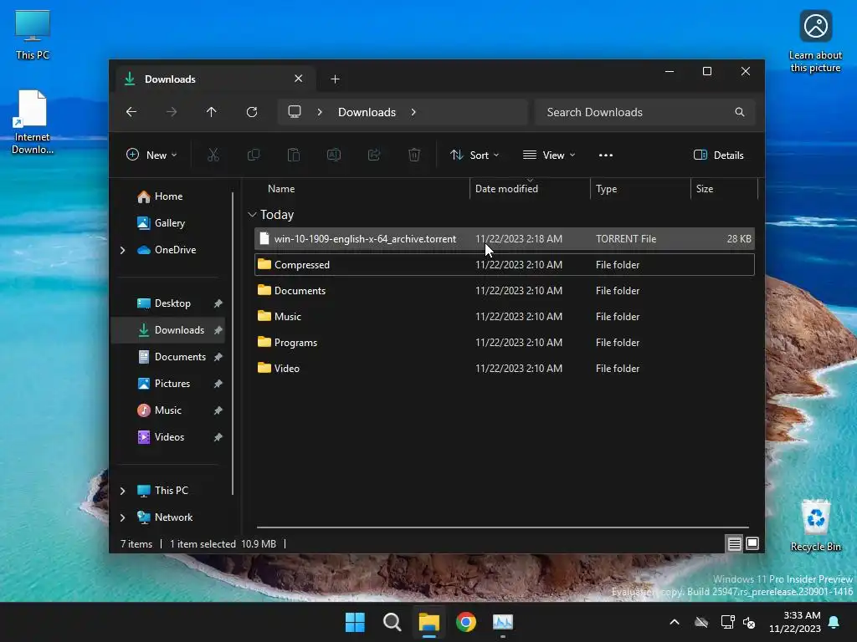Click the Cut scissors icon in toolbar

[213, 155]
